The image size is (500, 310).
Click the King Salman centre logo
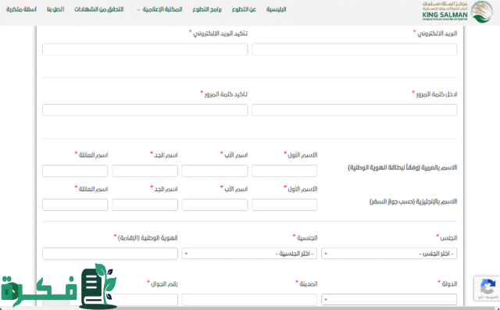(458, 12)
